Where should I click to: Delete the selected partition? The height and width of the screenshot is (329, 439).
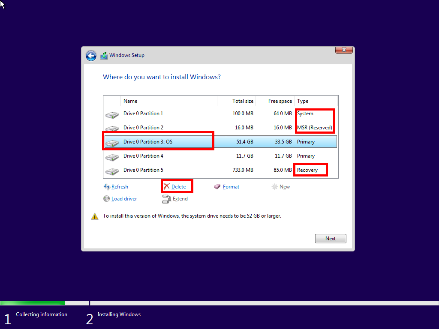click(x=178, y=187)
